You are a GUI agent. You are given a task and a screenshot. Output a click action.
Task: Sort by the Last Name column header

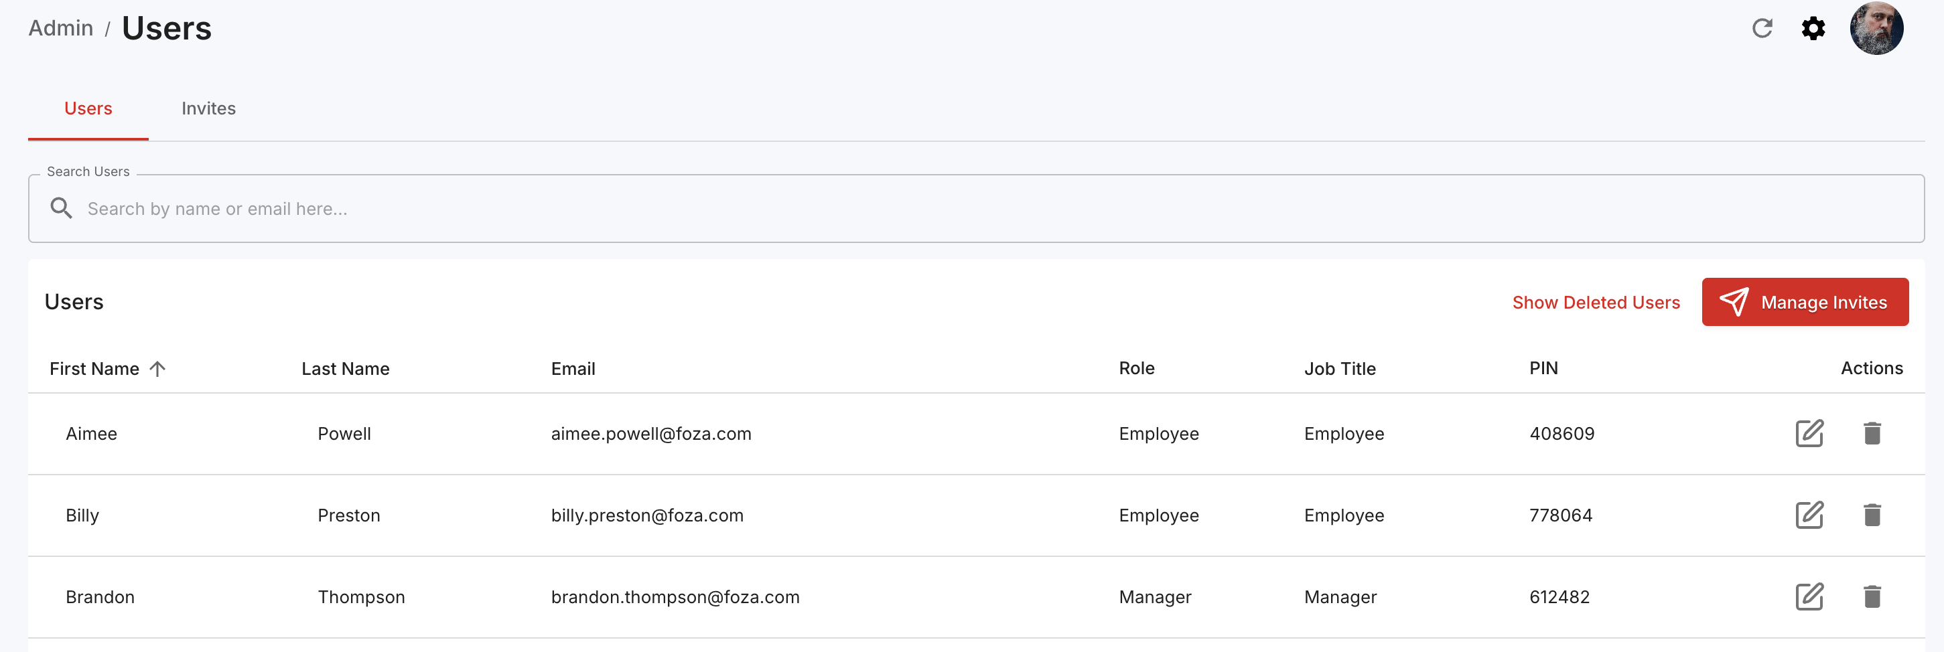click(345, 369)
